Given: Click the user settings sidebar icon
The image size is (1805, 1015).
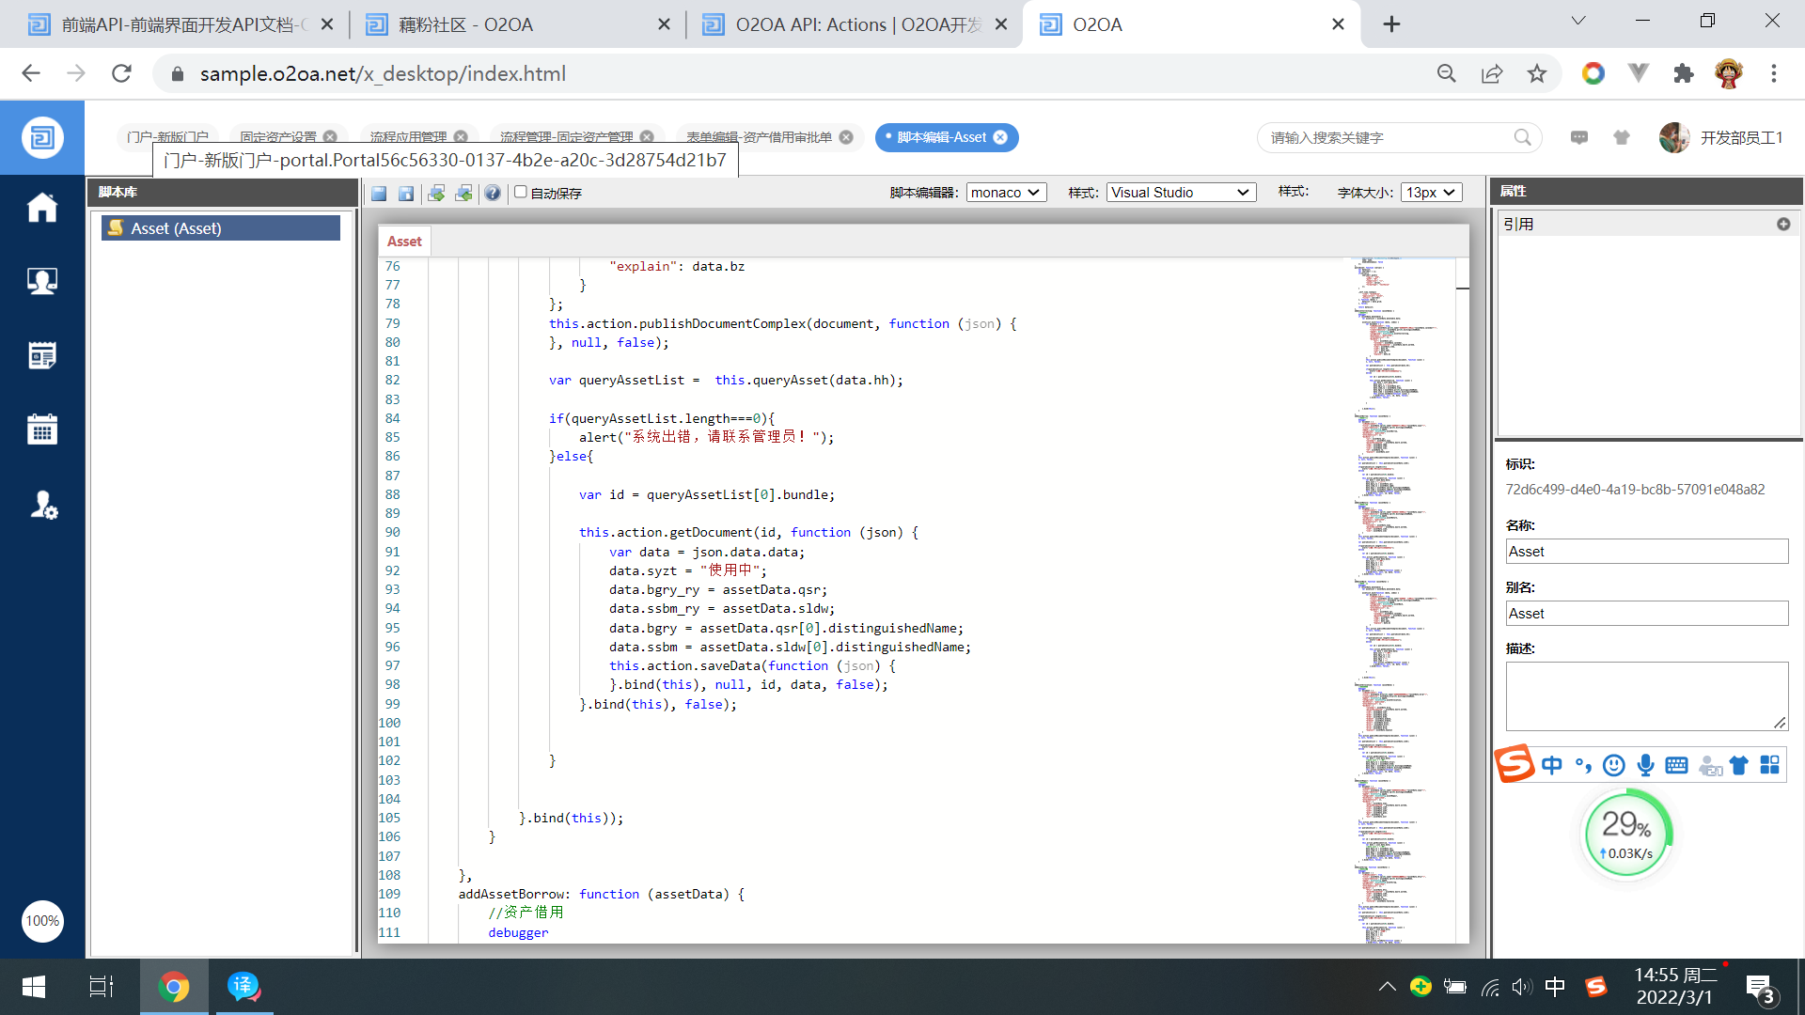Looking at the screenshot, I should tap(42, 505).
